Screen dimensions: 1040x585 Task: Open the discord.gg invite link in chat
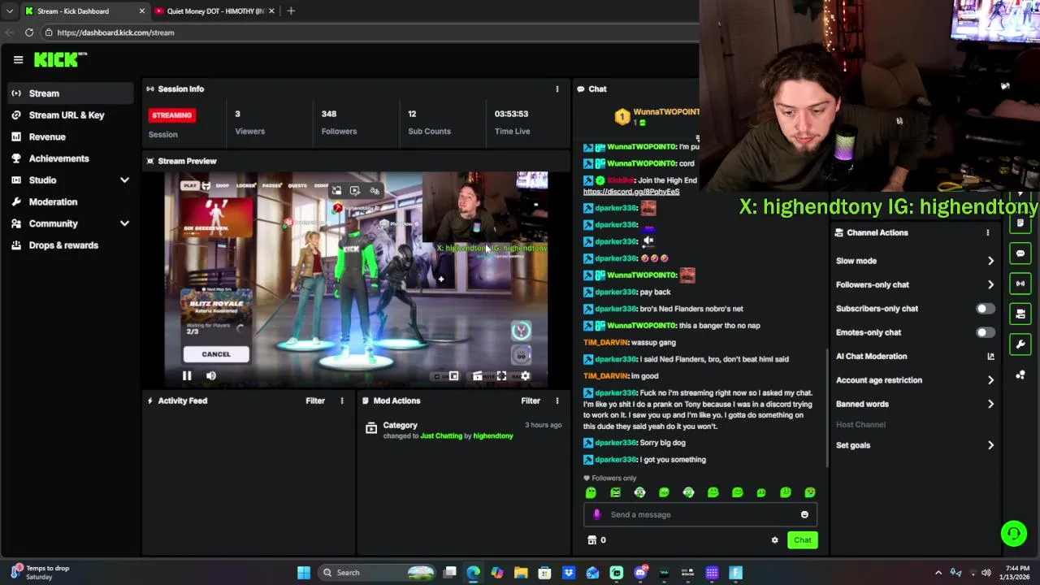click(x=631, y=192)
